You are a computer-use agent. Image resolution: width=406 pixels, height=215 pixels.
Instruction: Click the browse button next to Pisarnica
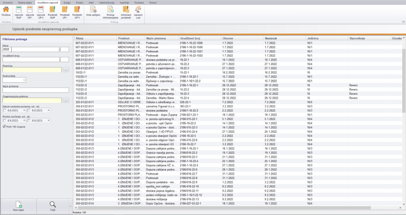[66, 70]
